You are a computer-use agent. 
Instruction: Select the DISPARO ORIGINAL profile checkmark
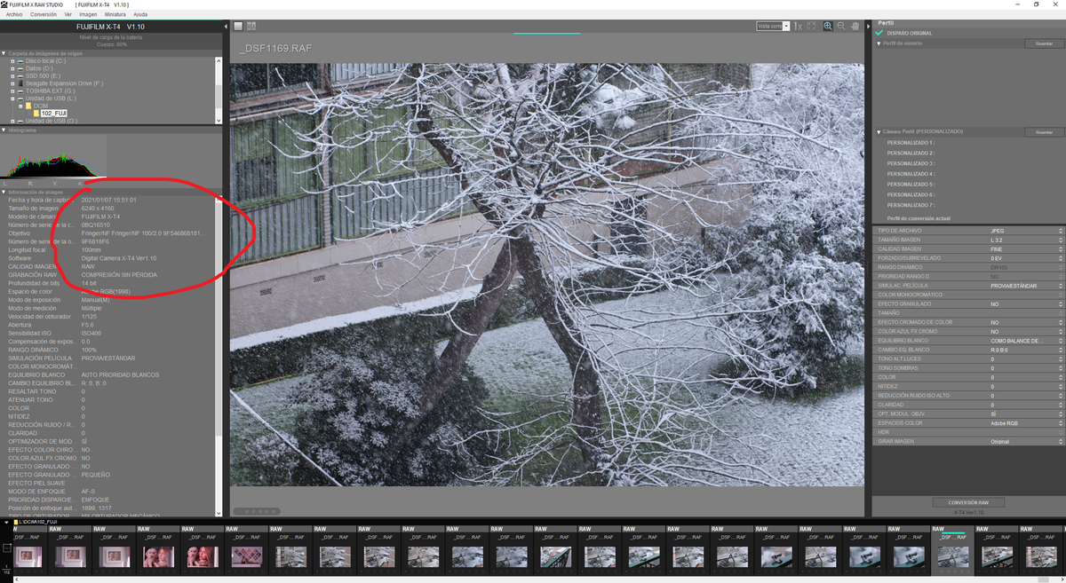[x=879, y=33]
